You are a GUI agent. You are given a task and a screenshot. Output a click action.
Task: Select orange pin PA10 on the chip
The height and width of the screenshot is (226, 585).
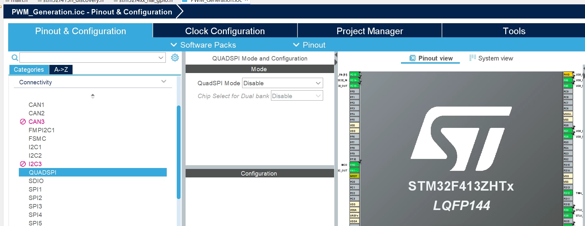point(568,75)
